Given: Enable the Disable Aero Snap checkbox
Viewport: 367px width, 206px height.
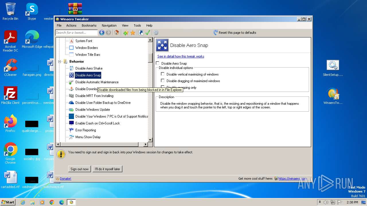Looking at the screenshot, I should tap(157, 63).
